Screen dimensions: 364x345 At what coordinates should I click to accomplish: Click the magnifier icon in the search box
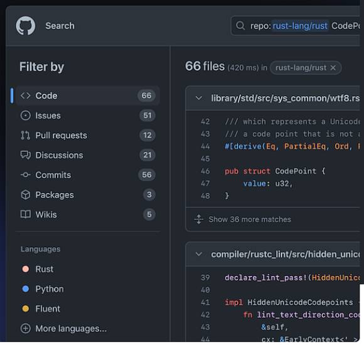coord(240,26)
